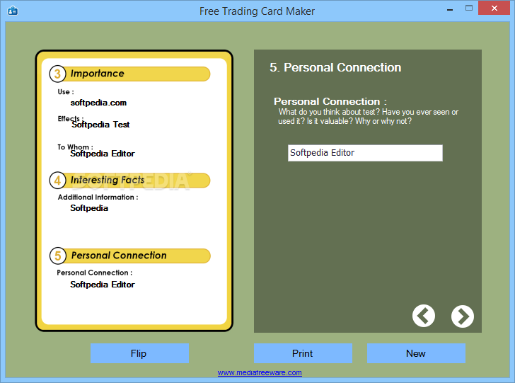
Task: Focus the Personal Connection text field
Action: coord(365,153)
